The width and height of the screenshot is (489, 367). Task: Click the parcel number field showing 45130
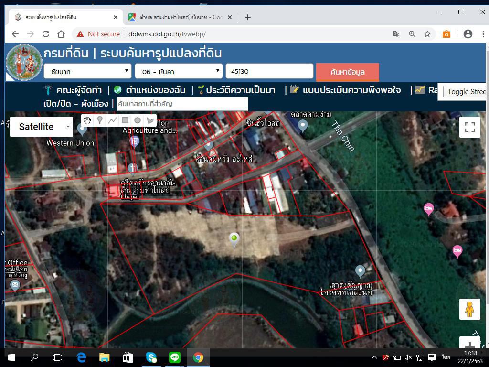269,71
